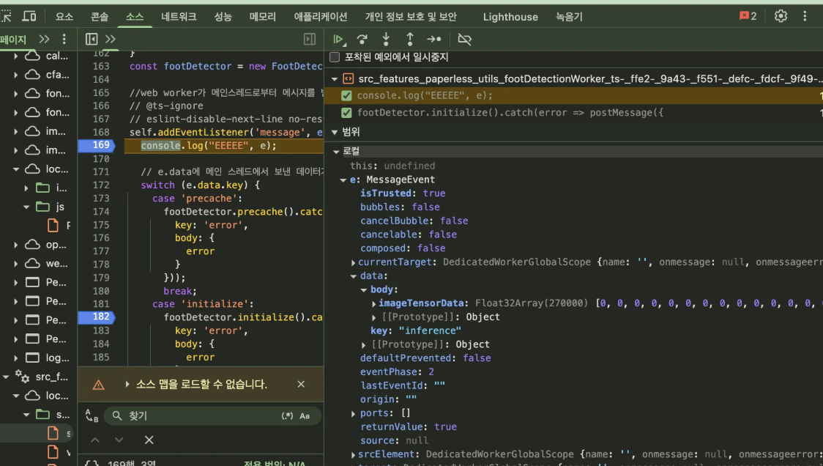Collapse the worker file breakpoints group
823x466 pixels.
pyautogui.click(x=335, y=79)
